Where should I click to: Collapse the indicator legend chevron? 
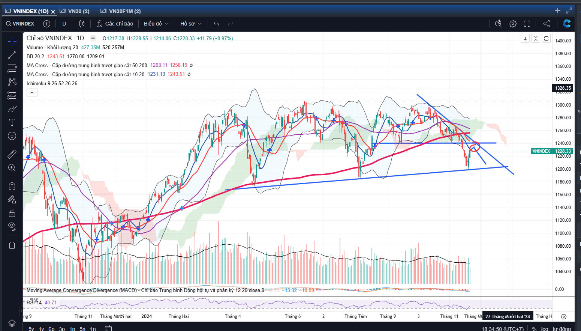[x=32, y=92]
